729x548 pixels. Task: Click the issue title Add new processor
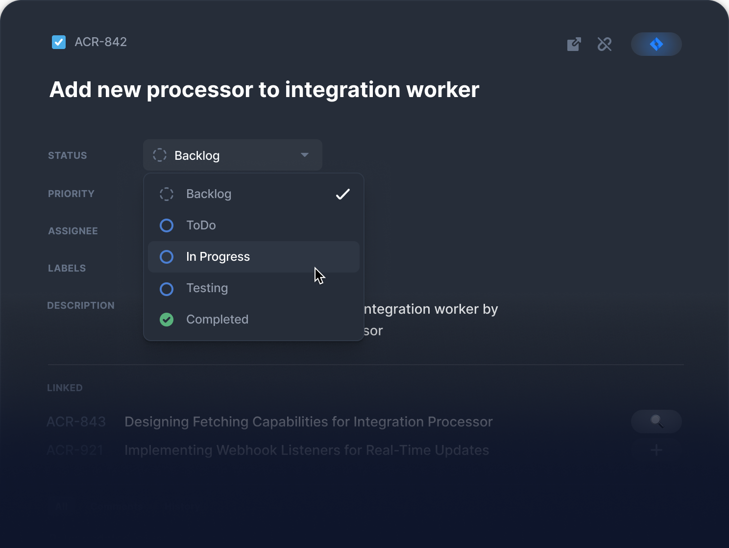tap(264, 90)
